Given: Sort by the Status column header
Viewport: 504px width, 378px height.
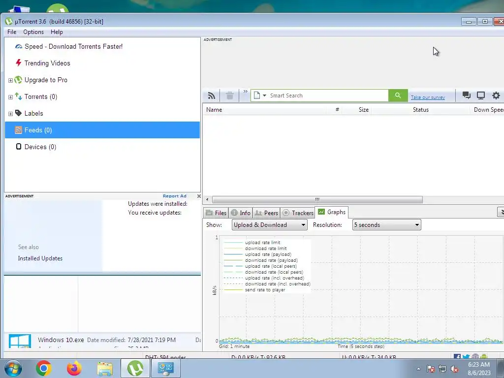Looking at the screenshot, I should pyautogui.click(x=421, y=110).
